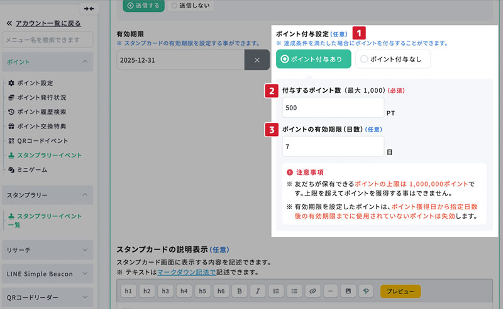Clear the 有効期限 date with the X button

257,60
